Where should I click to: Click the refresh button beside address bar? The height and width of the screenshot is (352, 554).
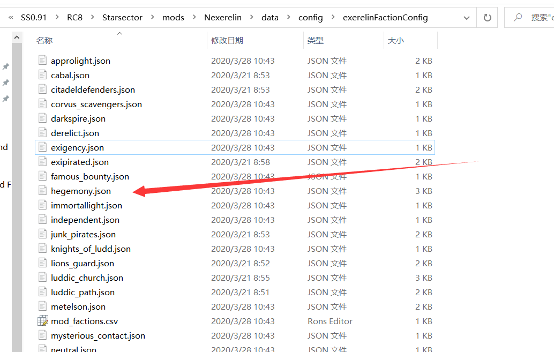pos(487,18)
